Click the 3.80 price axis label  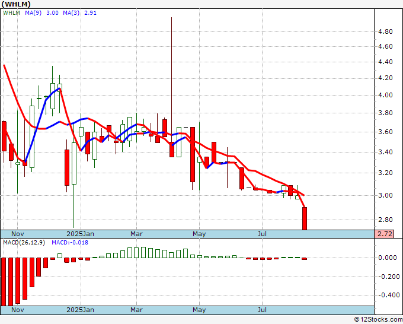(386, 113)
